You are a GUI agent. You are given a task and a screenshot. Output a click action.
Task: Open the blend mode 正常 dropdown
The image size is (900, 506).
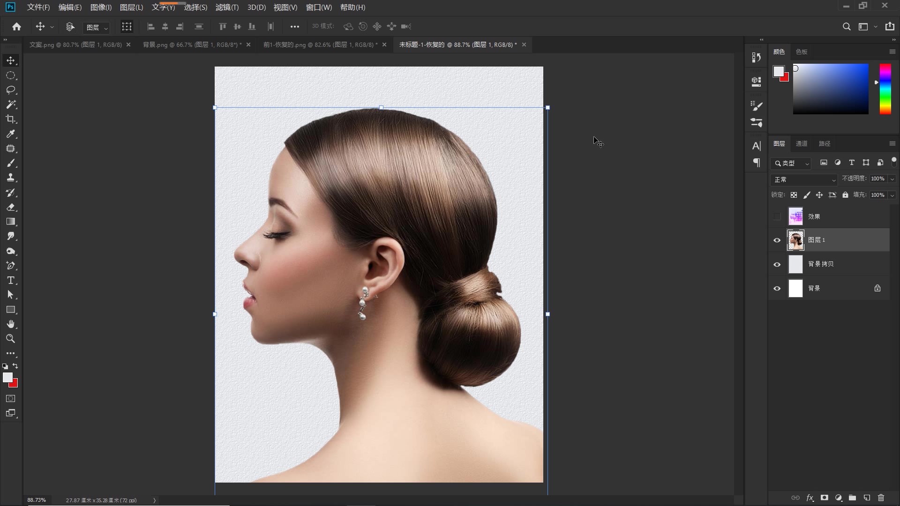pos(804,179)
